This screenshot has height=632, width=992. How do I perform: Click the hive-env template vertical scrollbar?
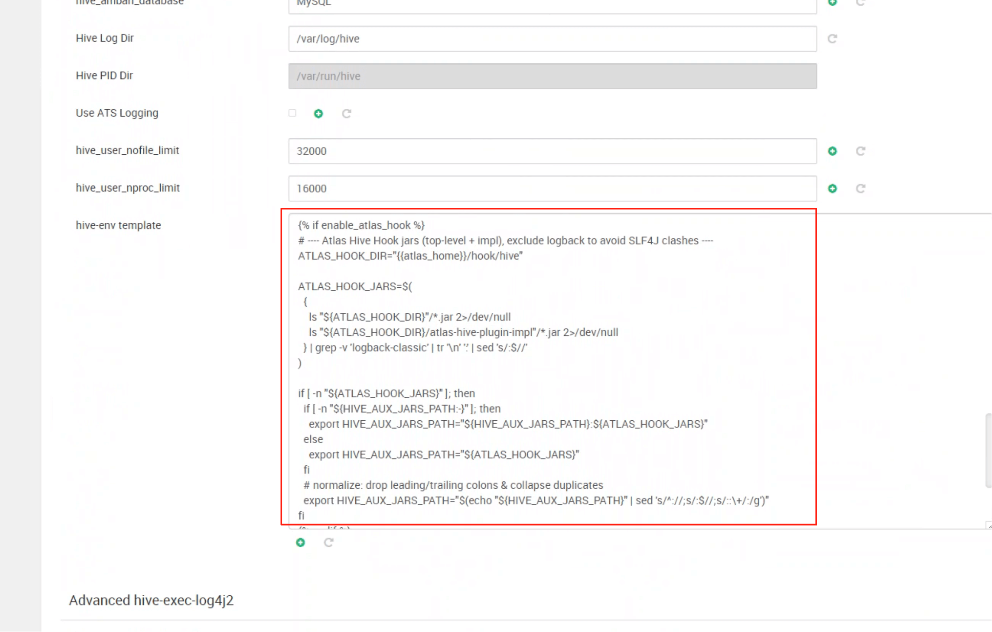tap(988, 450)
